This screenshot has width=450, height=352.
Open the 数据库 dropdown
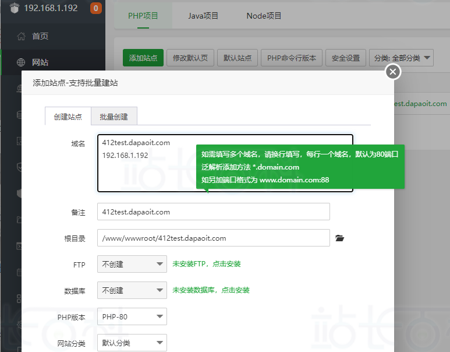(132, 290)
